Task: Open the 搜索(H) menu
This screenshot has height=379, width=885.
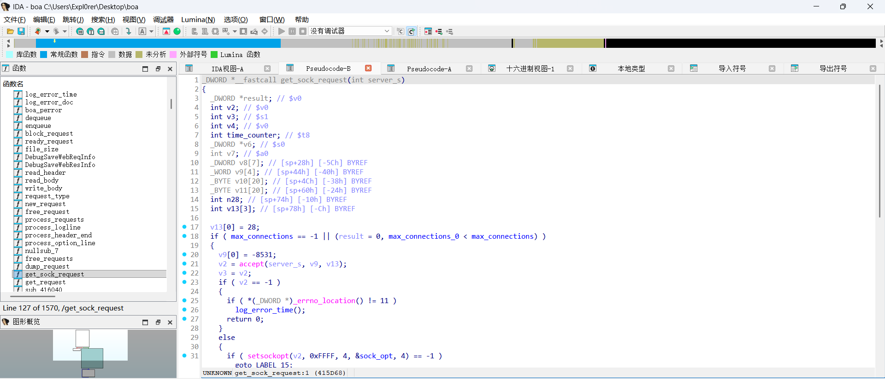Action: (103, 19)
